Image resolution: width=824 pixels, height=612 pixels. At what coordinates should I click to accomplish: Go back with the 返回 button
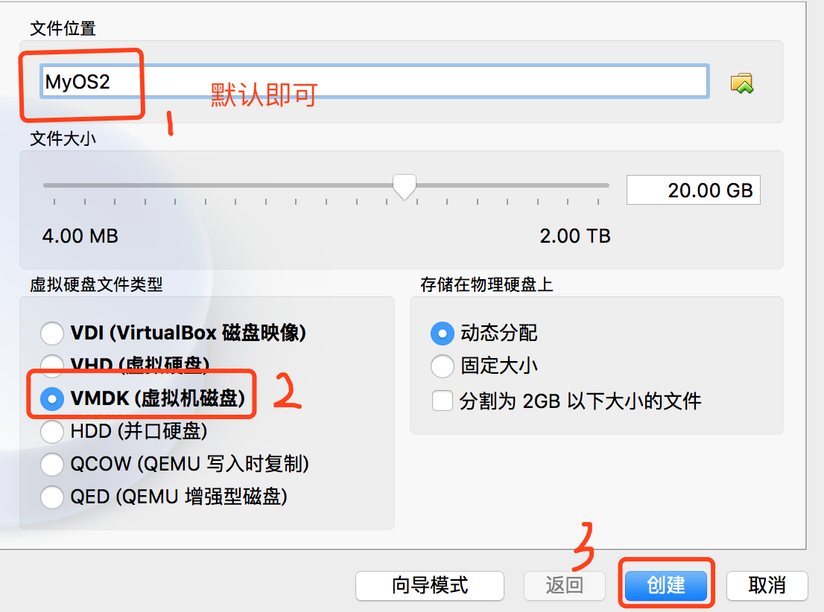pyautogui.click(x=565, y=585)
